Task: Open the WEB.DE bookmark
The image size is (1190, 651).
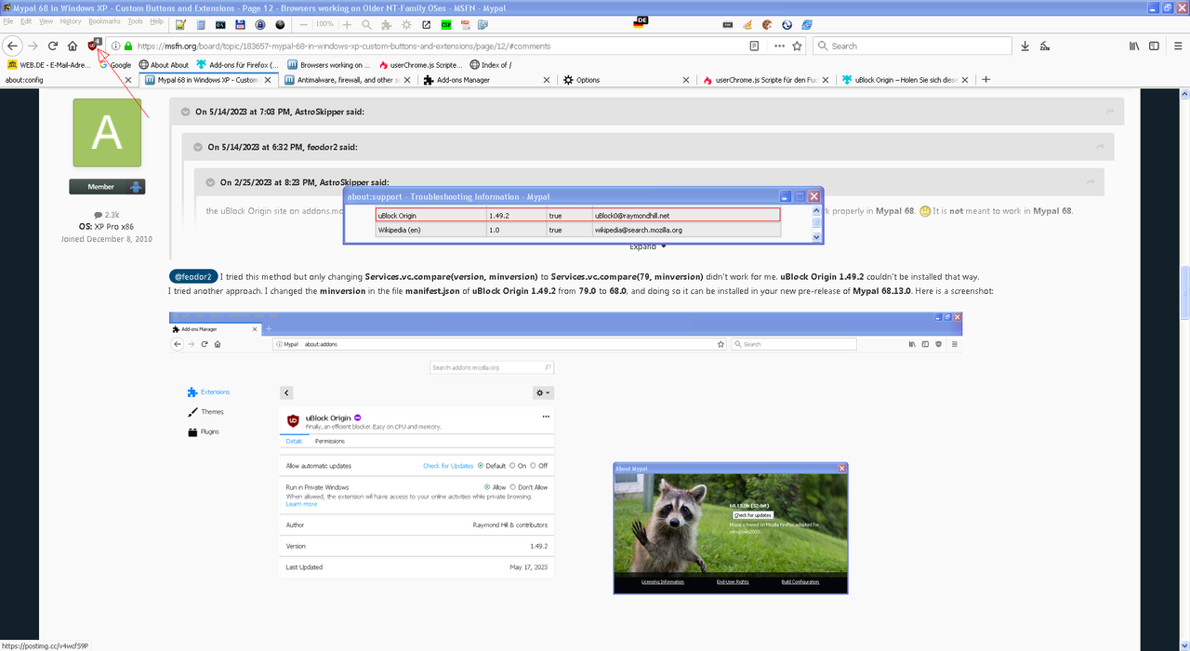Action: pos(49,65)
